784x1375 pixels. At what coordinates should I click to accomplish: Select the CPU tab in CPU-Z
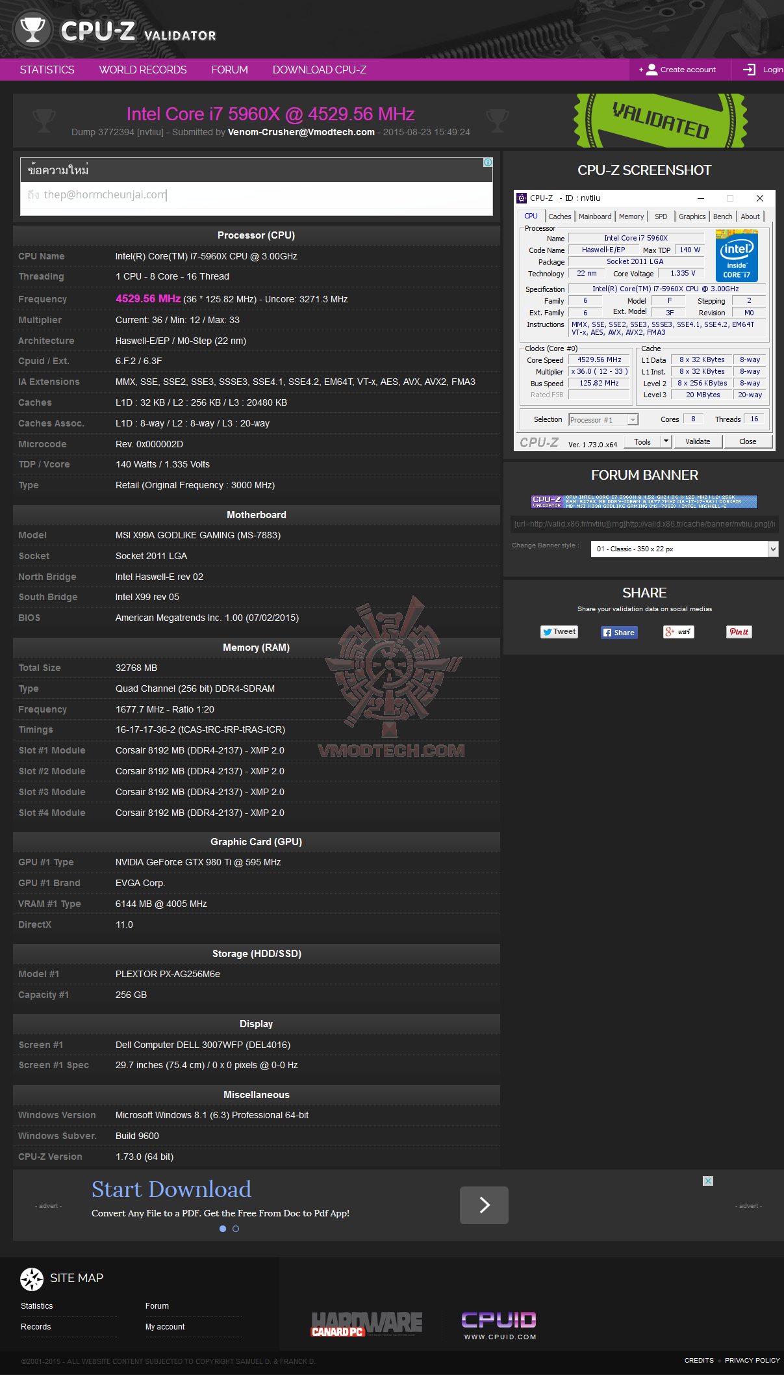pos(531,216)
